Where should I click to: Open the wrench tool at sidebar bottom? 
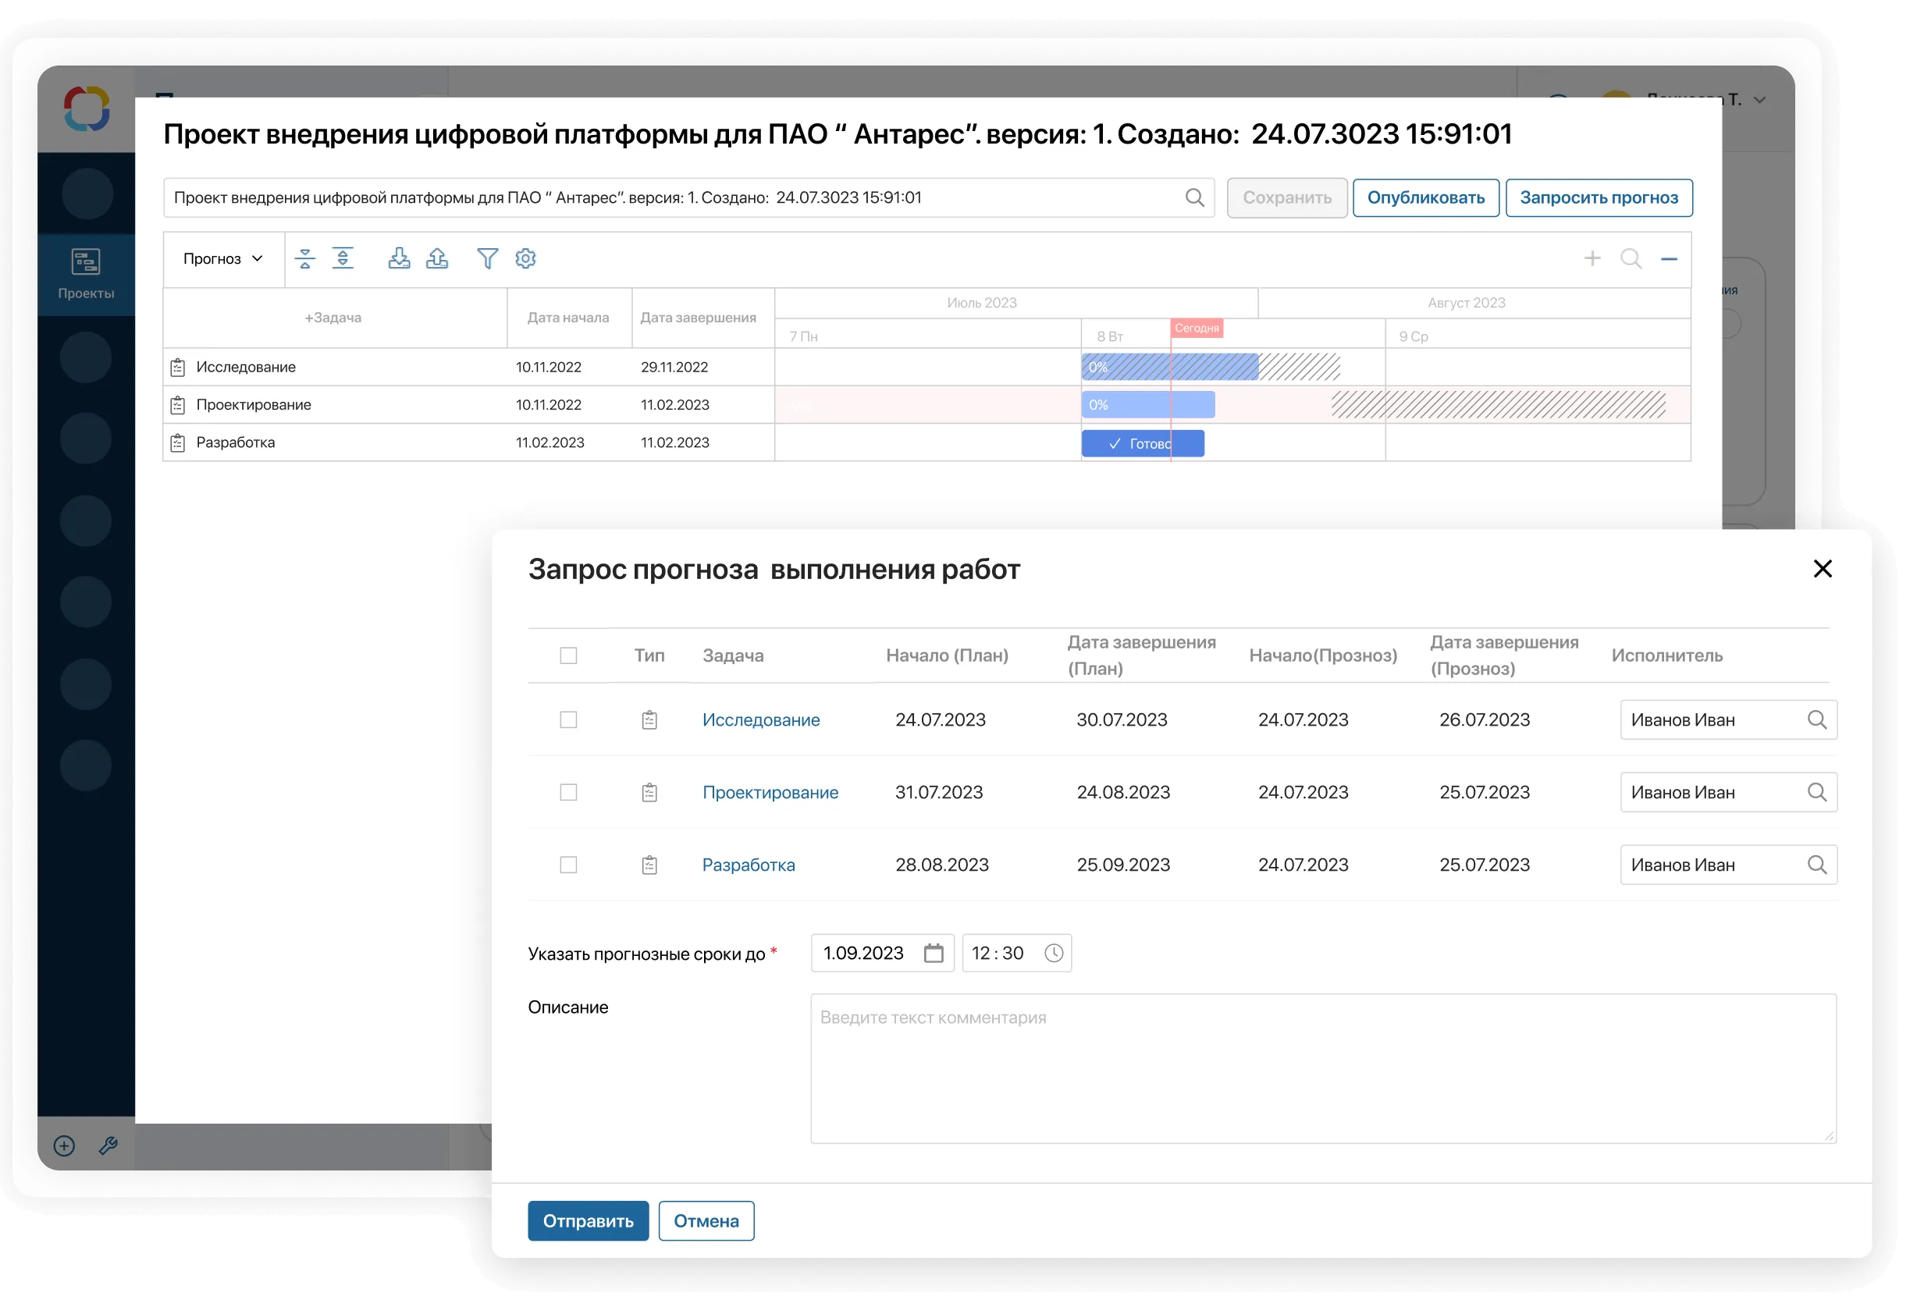click(108, 1145)
